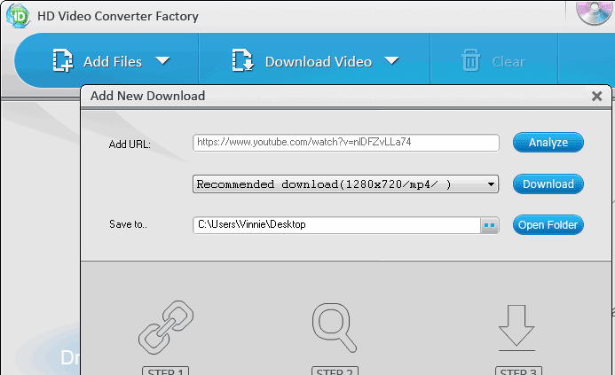This screenshot has height=375, width=615.
Task: Click the chain link Step 1 icon
Action: 166,328
